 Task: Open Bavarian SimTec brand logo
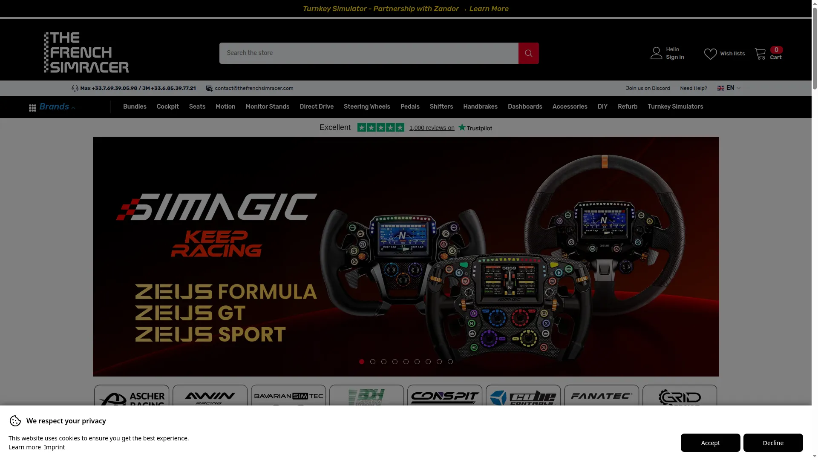pyautogui.click(x=288, y=396)
